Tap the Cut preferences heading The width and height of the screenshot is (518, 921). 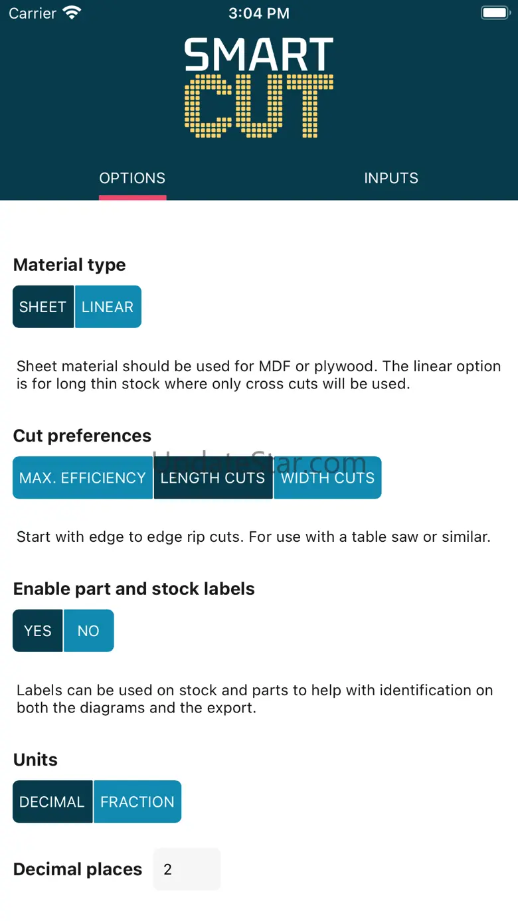[x=82, y=436]
